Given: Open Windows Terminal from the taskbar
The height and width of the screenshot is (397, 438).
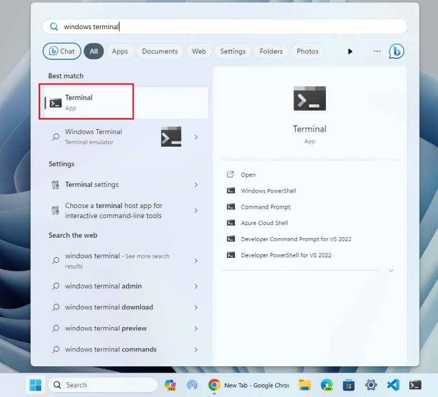Looking at the screenshot, I should [415, 385].
